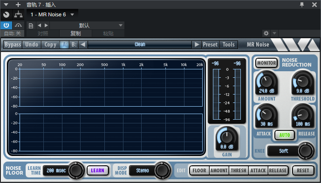Click the AMOUNT knob
Screen dimensions: 321x183
[266, 81]
